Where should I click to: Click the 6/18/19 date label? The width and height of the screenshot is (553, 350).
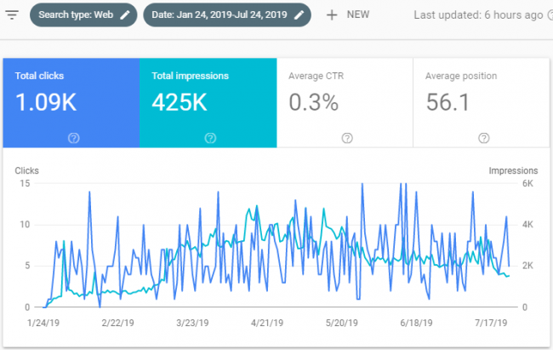416,323
